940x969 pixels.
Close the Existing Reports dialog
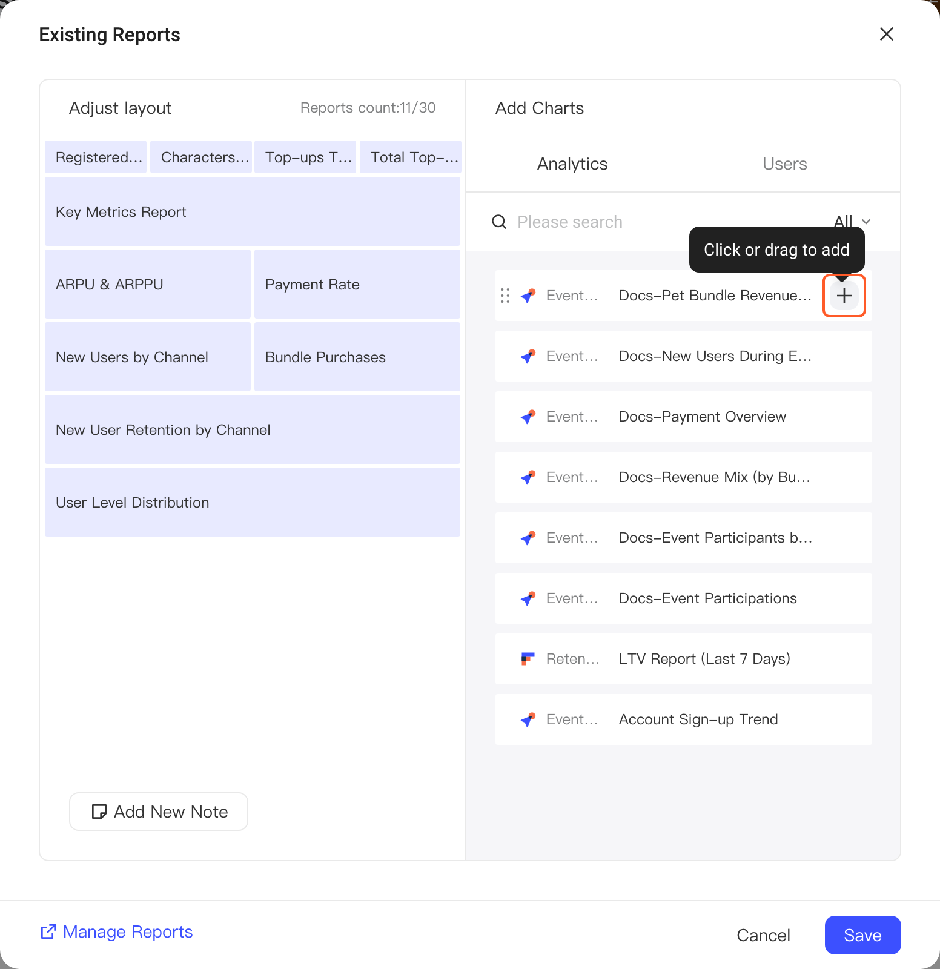[887, 34]
